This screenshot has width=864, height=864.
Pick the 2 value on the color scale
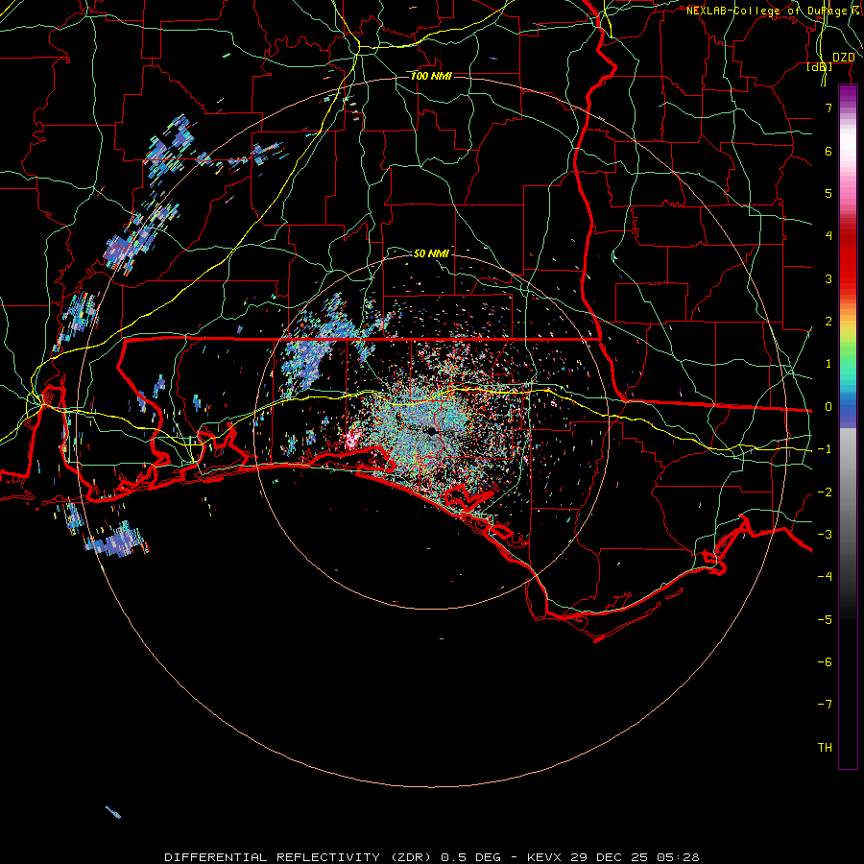[828, 322]
